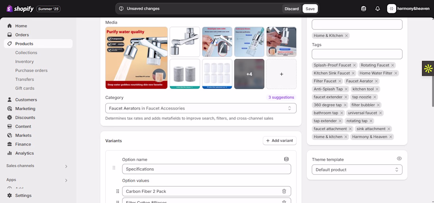Remove the sink attachment tag

coord(389,129)
